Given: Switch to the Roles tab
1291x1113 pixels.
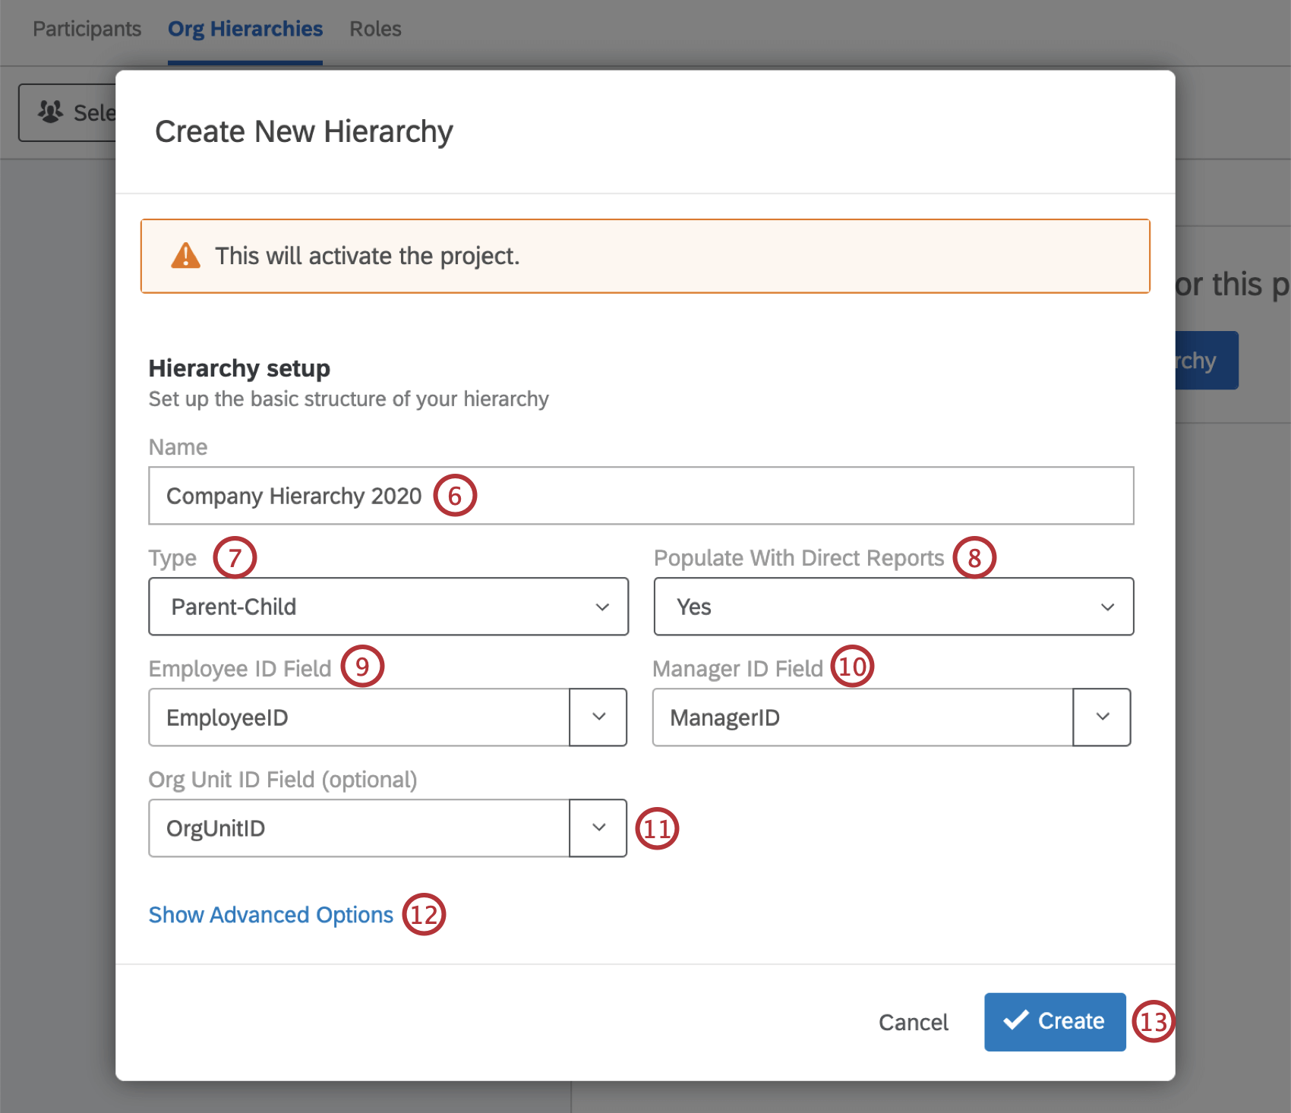Looking at the screenshot, I should 375,29.
